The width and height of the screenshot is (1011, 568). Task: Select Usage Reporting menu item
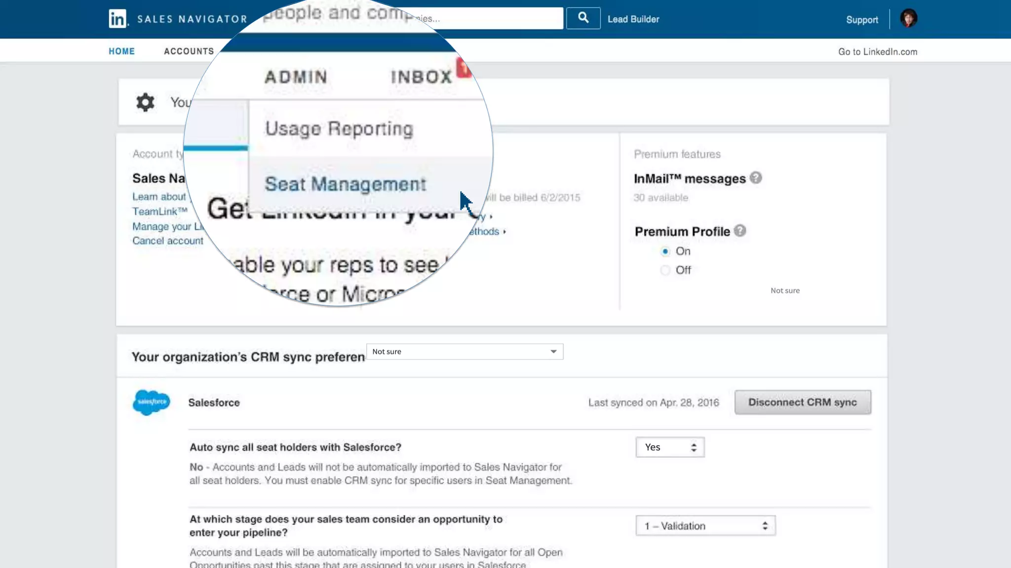[x=339, y=129]
